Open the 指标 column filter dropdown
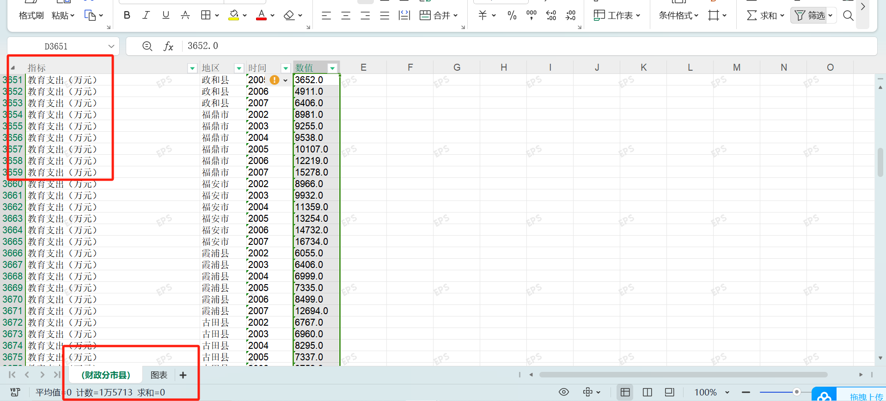886x401 pixels. tap(193, 68)
